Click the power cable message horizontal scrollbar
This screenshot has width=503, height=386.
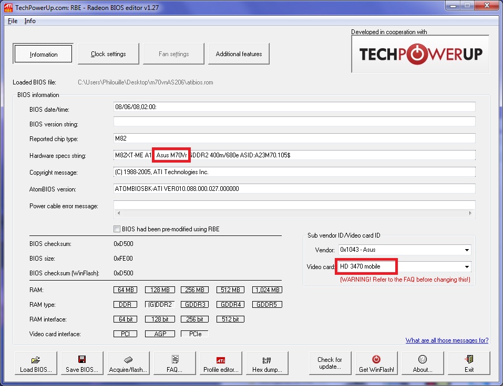tap(294, 213)
